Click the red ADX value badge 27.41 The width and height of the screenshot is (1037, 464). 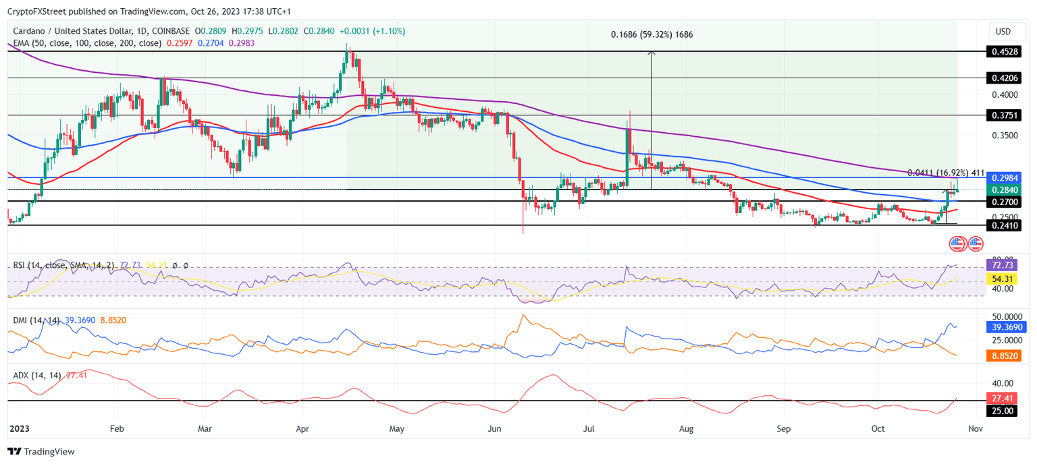click(1002, 399)
